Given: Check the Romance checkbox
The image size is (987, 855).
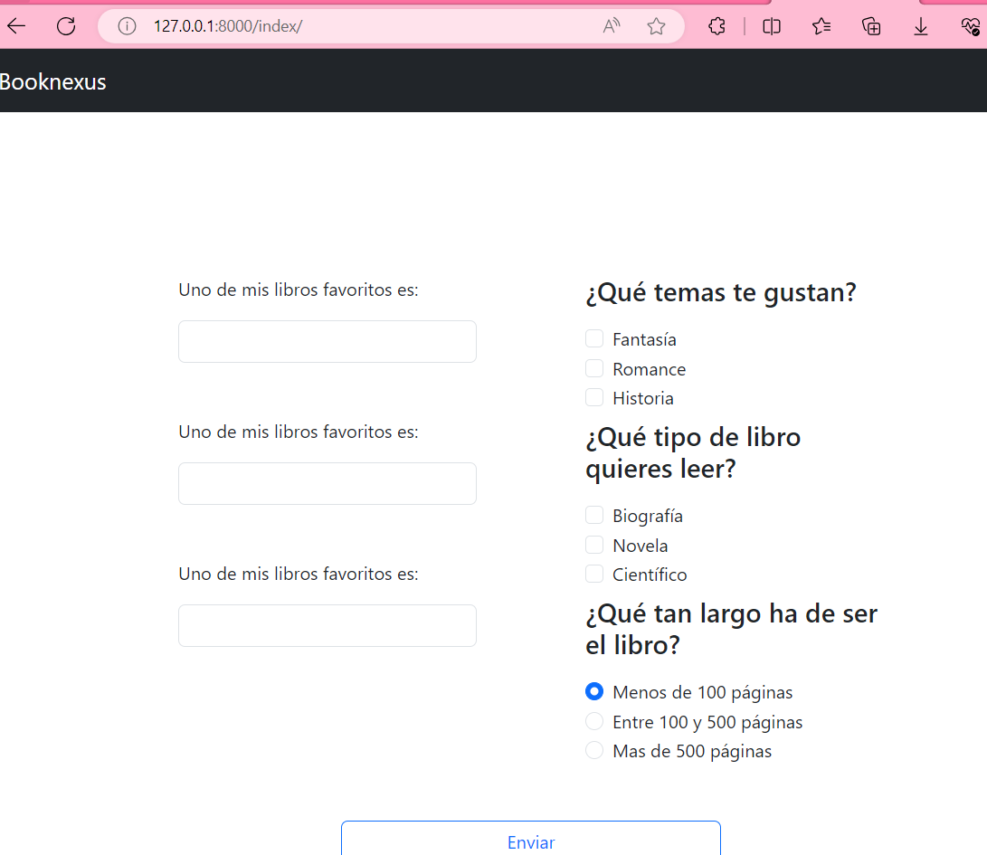Looking at the screenshot, I should tap(594, 368).
